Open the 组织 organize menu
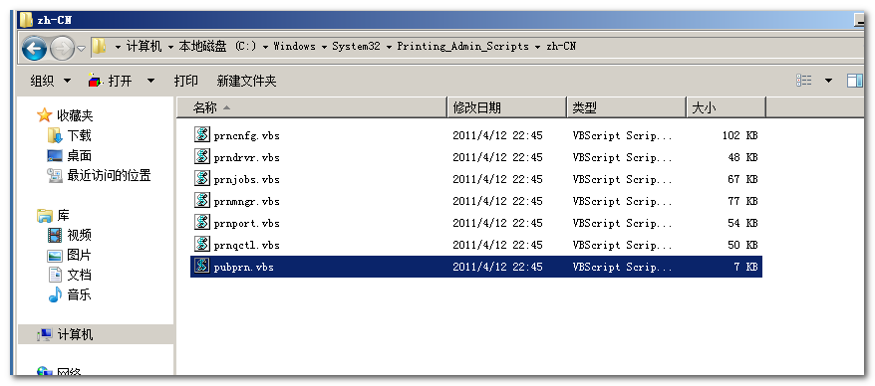875x386 pixels. click(51, 82)
